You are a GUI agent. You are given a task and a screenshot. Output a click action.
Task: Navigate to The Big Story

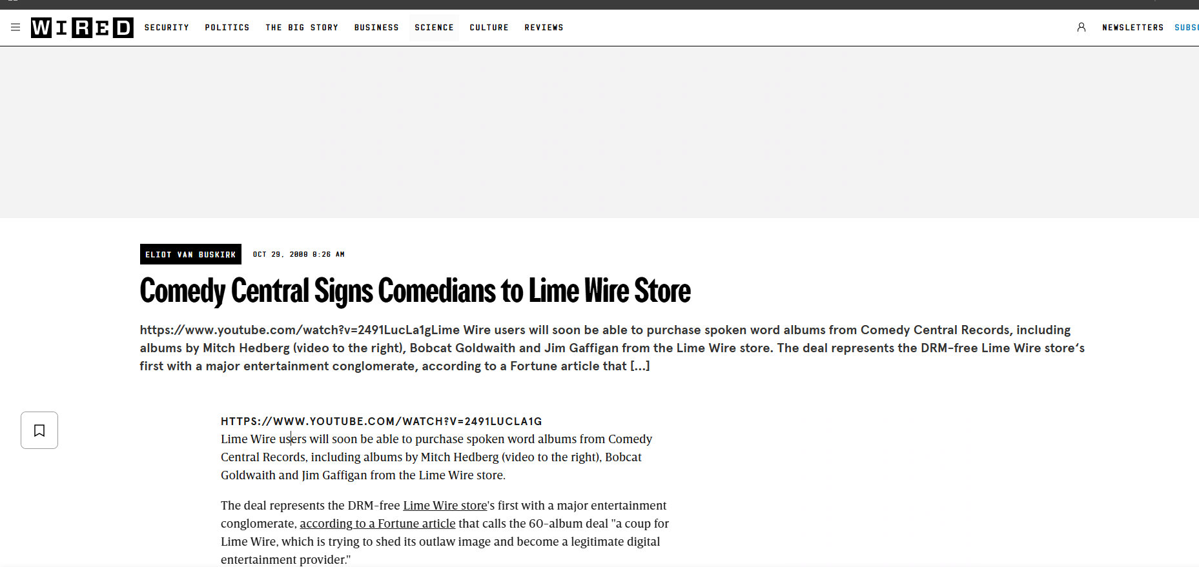[x=302, y=28]
